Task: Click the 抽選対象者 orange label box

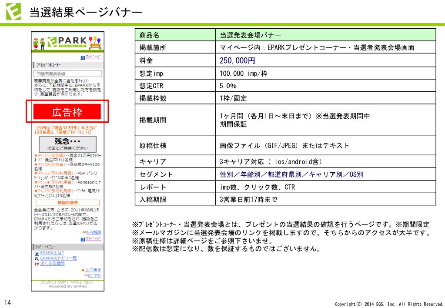Action: 67,203
